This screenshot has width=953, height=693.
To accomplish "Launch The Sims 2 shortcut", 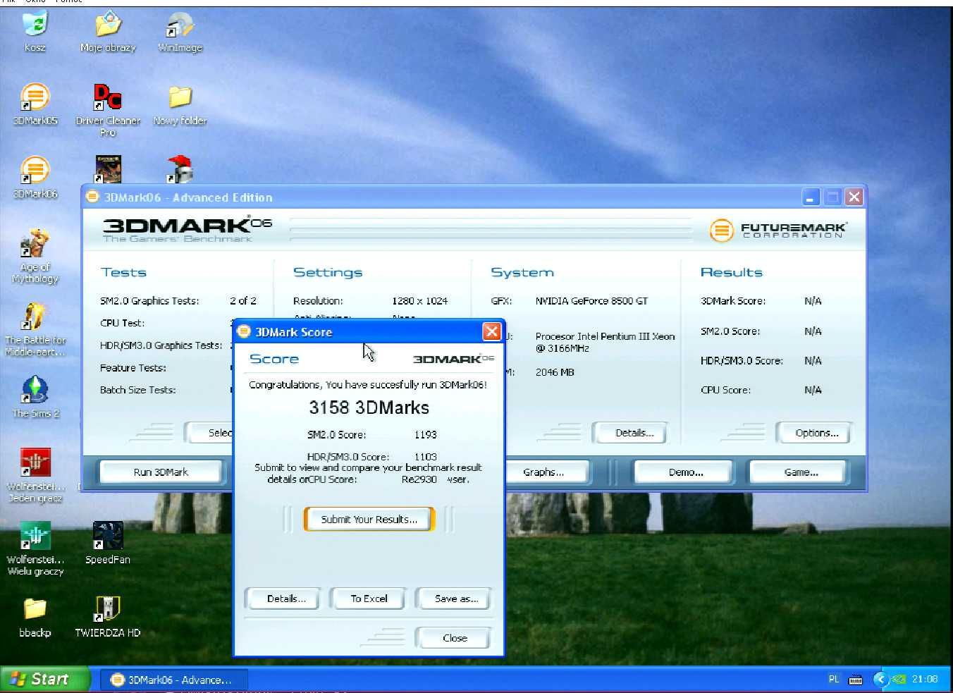I will pos(35,396).
